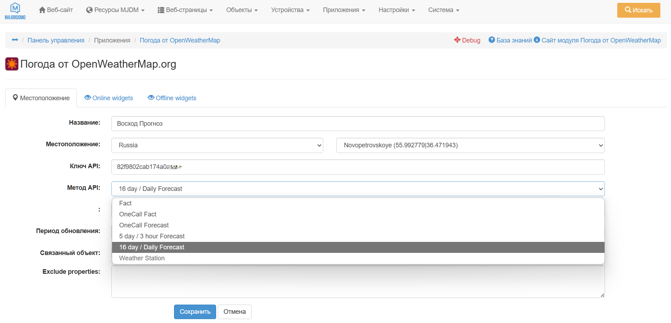Open the Устройства menu
This screenshot has width=671, height=323.
click(x=290, y=10)
